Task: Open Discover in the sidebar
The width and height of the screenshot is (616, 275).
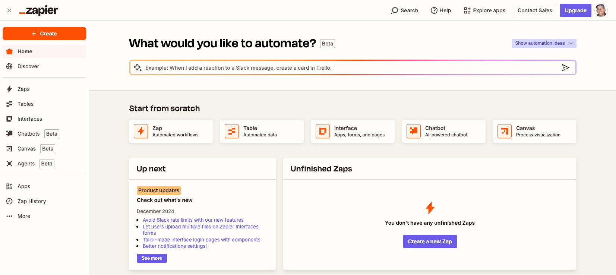Action: coord(44,66)
